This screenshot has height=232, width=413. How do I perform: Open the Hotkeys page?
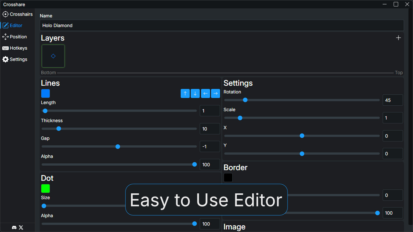(15, 48)
